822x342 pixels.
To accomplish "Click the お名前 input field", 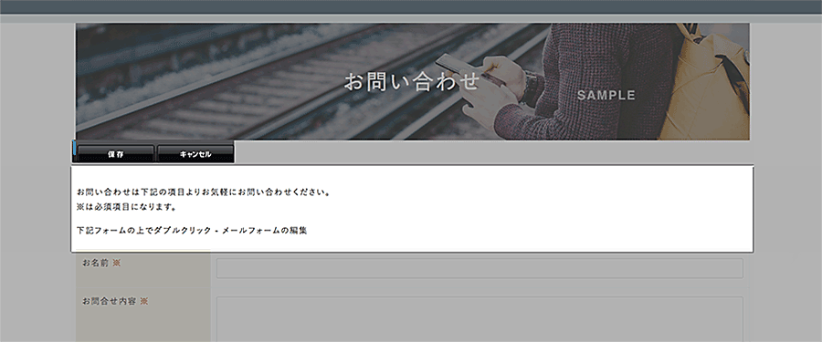I will pyautogui.click(x=479, y=268).
